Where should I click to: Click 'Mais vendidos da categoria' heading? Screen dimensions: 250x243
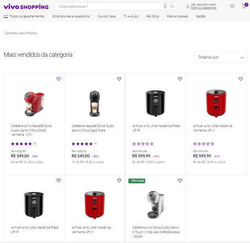(x=38, y=55)
